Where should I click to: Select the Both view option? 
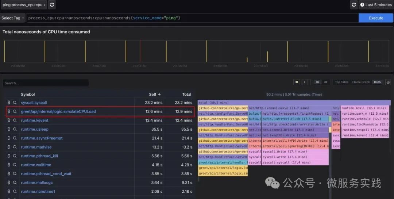pyautogui.click(x=377, y=82)
